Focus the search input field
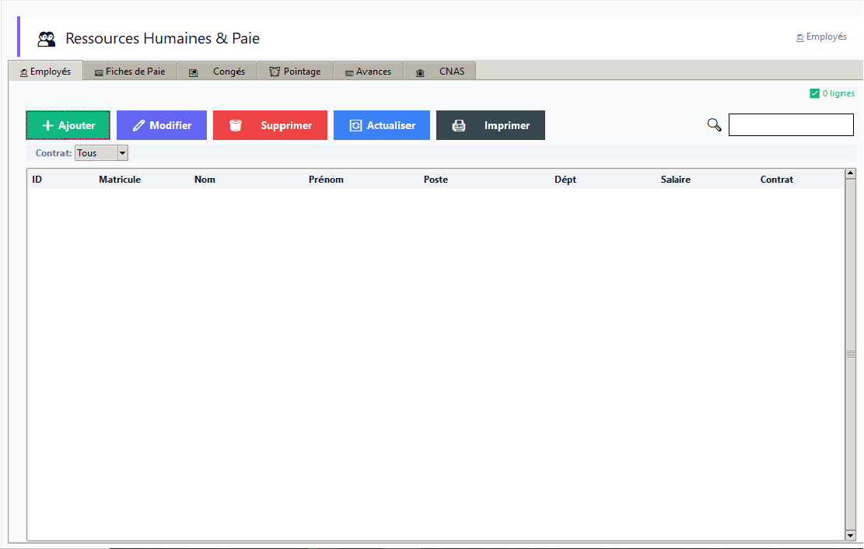 (x=791, y=124)
